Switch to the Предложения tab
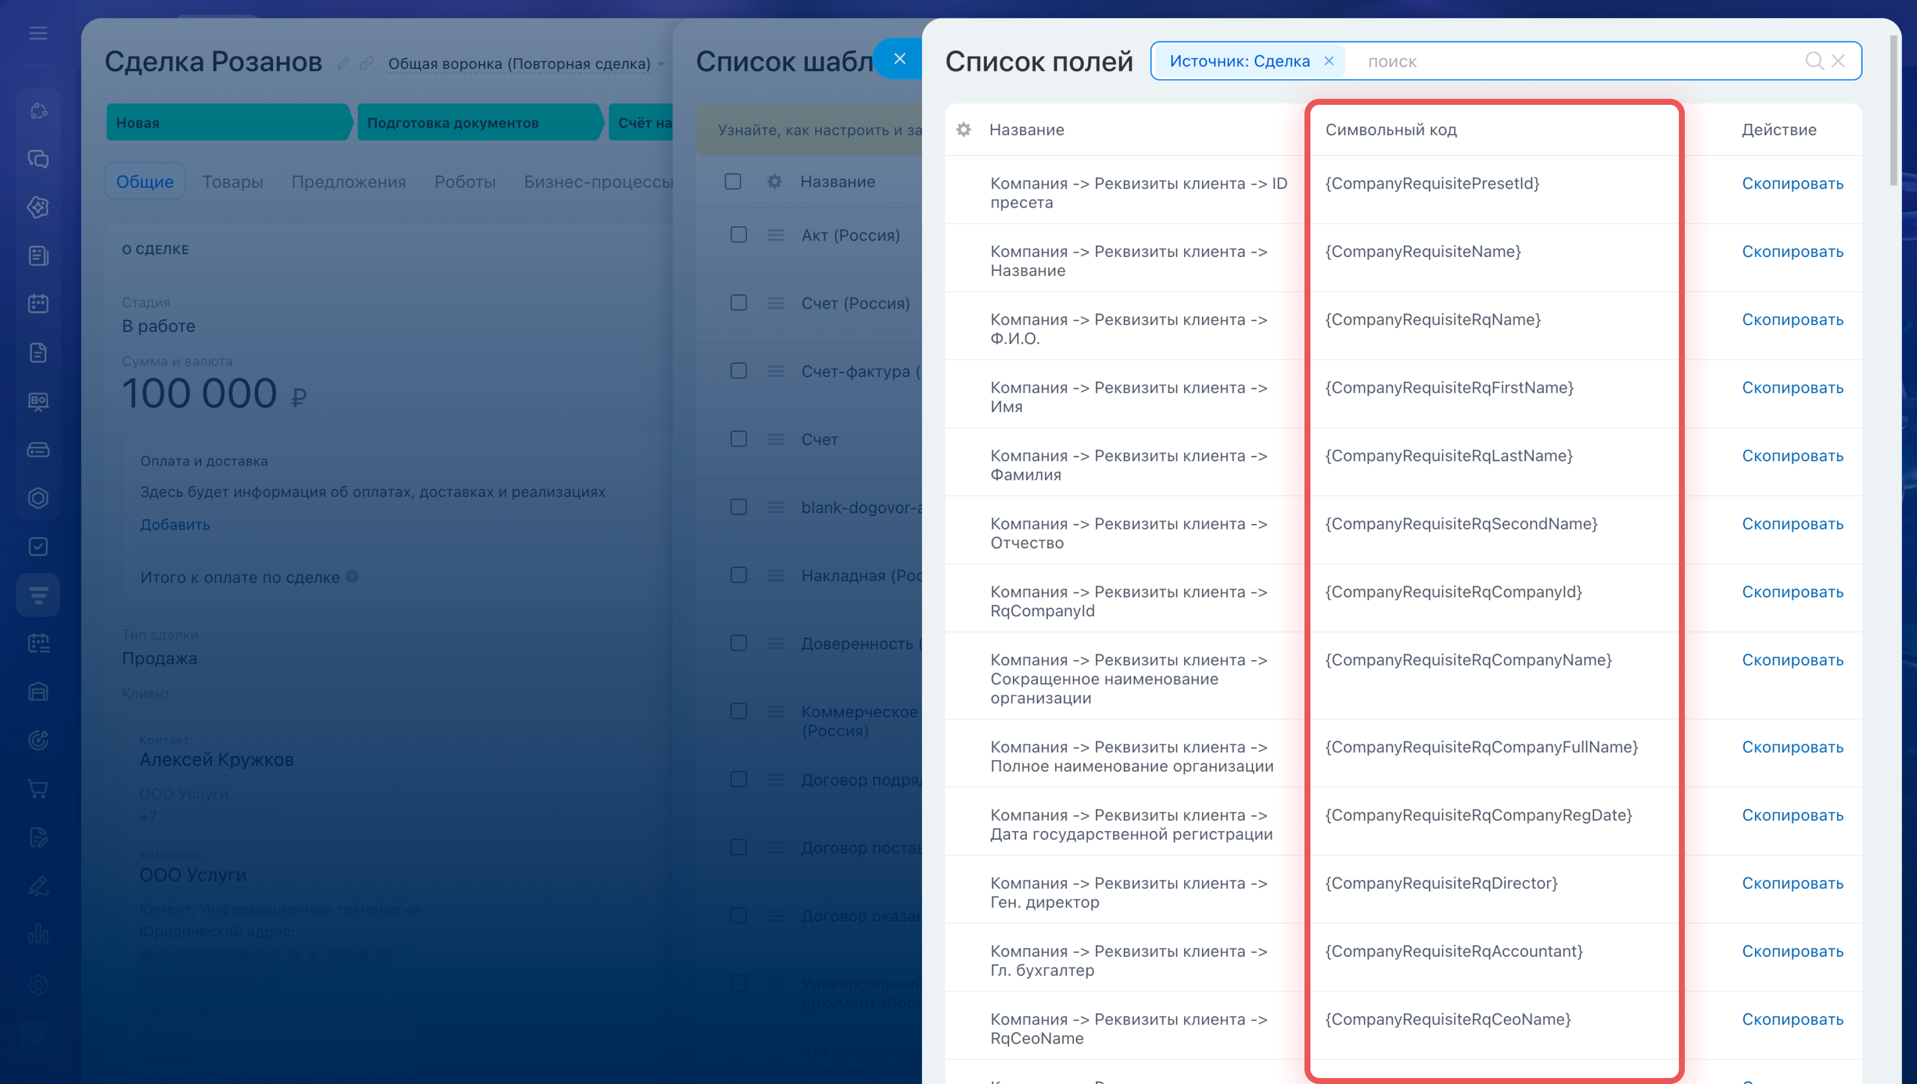 349,182
